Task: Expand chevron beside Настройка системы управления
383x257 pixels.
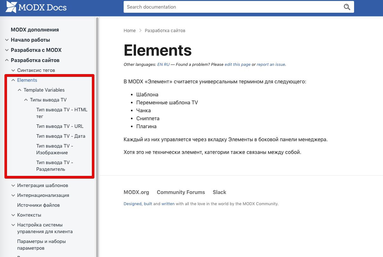Action: point(13,225)
